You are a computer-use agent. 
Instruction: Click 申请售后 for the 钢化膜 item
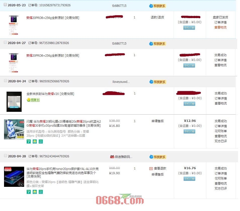click(x=157, y=121)
